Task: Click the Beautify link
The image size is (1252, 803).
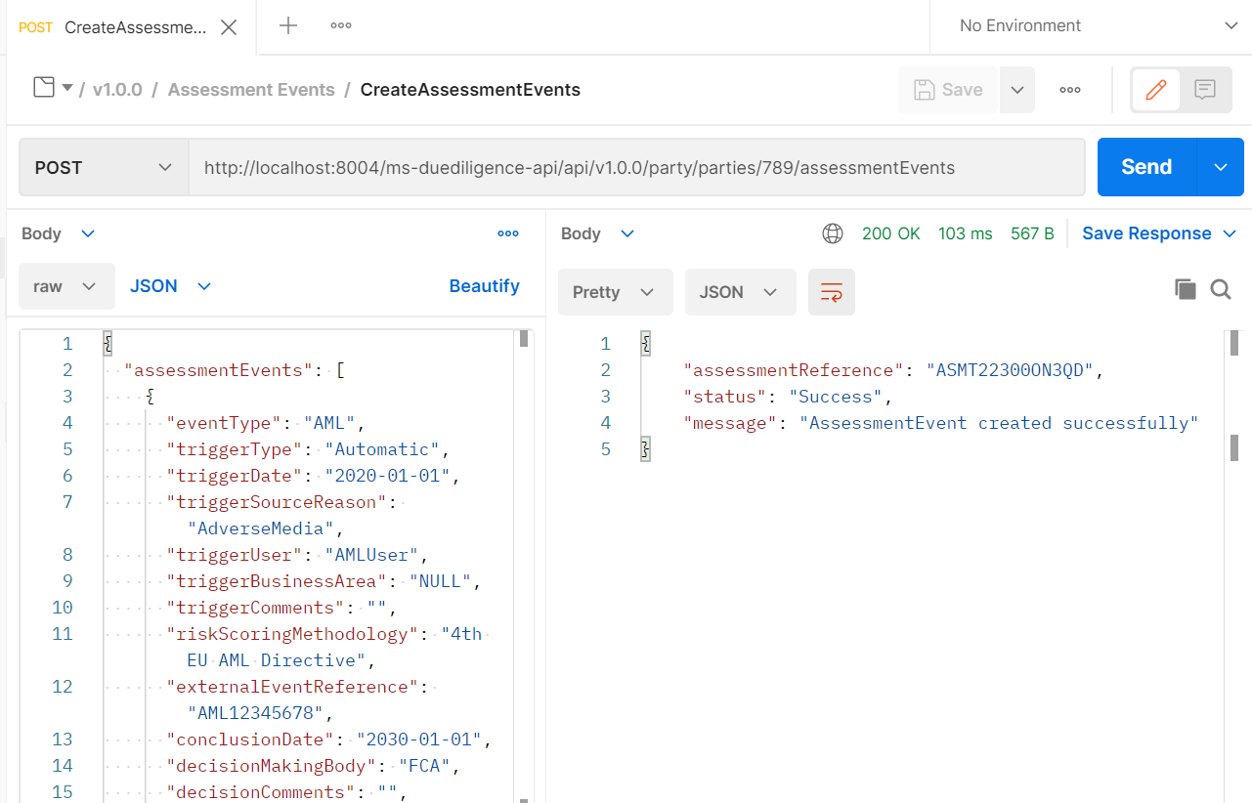Action: click(484, 286)
